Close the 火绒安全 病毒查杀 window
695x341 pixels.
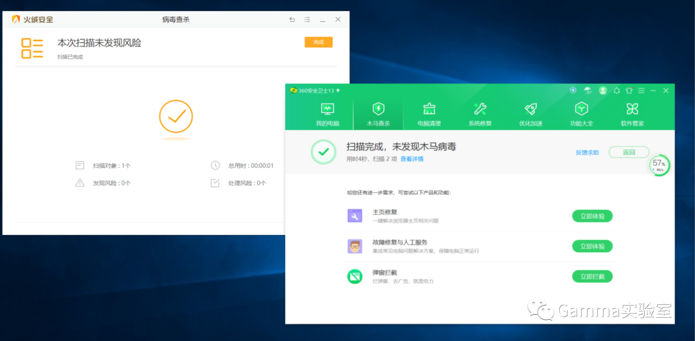pos(338,19)
